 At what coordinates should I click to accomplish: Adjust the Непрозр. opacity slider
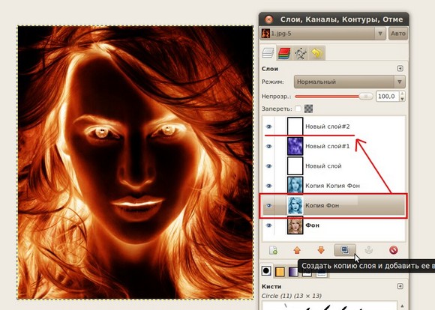click(x=334, y=97)
